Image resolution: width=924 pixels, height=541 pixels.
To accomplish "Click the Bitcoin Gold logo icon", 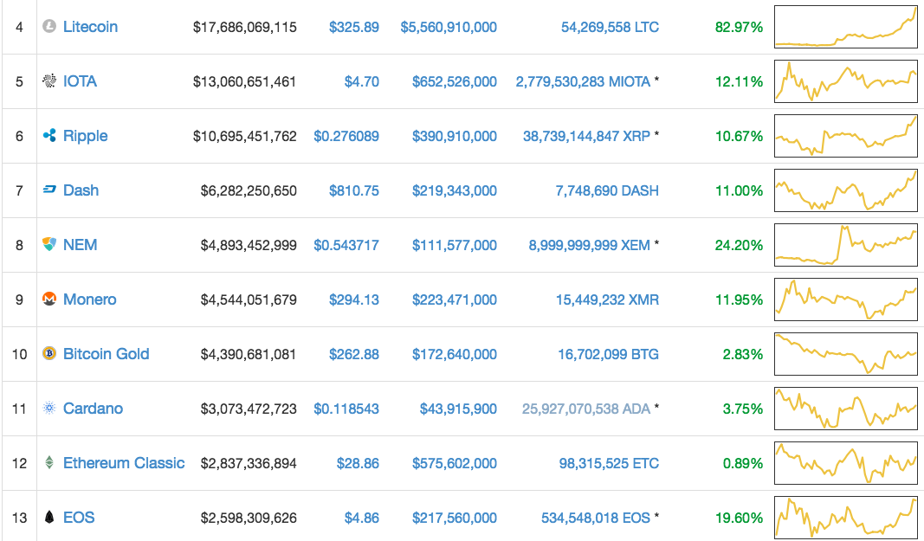I will tap(49, 353).
